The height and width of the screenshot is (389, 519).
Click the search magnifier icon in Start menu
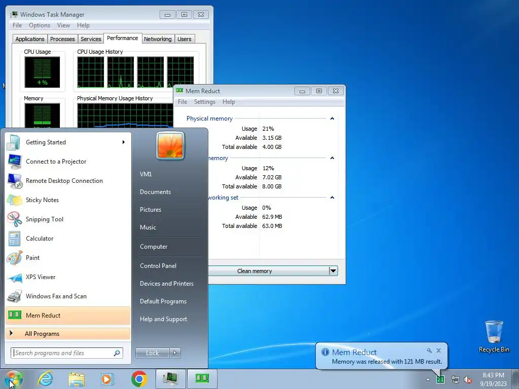(117, 353)
